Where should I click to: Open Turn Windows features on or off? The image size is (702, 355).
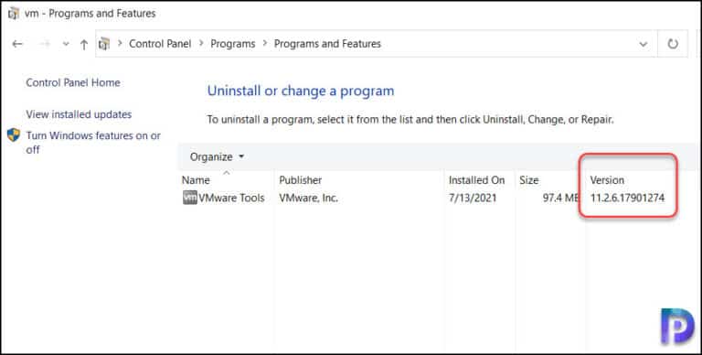pyautogui.click(x=93, y=143)
